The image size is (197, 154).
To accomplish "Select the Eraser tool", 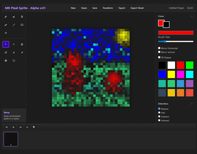I will click(x=14, y=17).
